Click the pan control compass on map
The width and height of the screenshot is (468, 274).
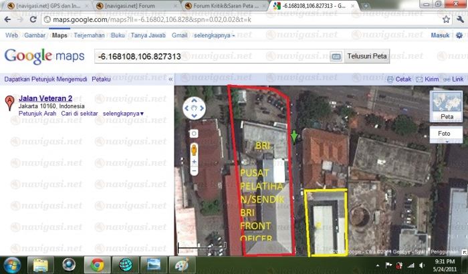pyautogui.click(x=194, y=107)
